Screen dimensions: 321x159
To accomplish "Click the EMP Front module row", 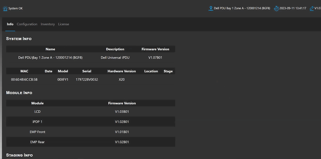I will (91, 132).
